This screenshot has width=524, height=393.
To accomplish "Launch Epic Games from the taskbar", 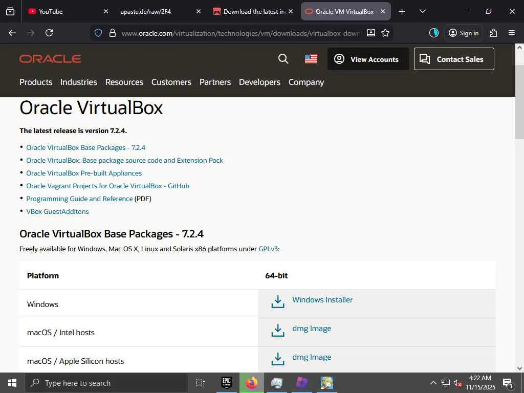I will pos(227,383).
